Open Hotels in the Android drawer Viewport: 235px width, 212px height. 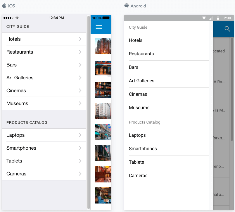(x=167, y=40)
